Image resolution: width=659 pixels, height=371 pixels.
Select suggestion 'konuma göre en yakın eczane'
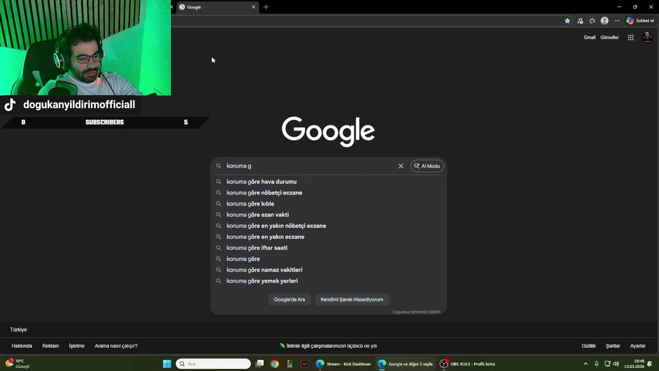(328, 237)
